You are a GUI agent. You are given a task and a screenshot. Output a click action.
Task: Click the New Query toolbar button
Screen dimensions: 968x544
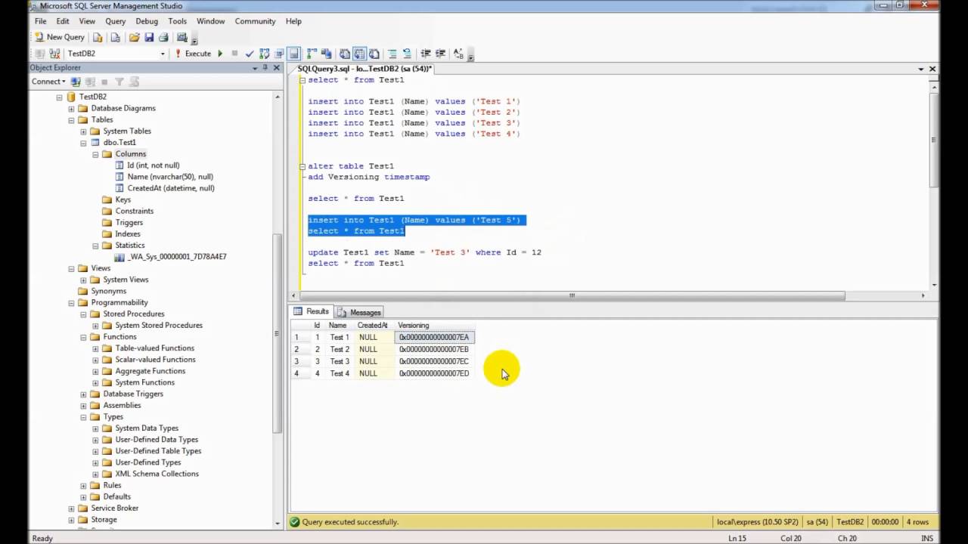[x=60, y=37]
